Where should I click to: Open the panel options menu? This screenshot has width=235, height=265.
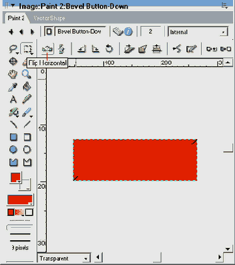pyautogui.click(x=225, y=6)
